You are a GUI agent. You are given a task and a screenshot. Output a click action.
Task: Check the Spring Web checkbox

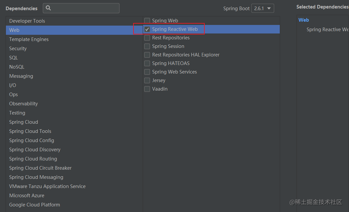coord(147,21)
